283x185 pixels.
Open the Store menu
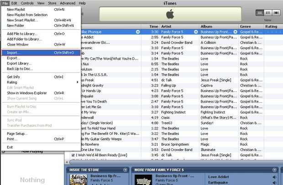52,3
